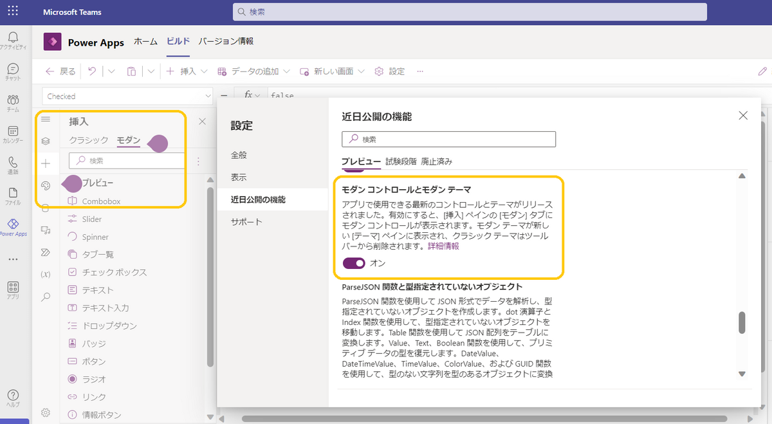Open Calls (通話) in sidebar
The width and height of the screenshot is (772, 424).
click(x=13, y=165)
